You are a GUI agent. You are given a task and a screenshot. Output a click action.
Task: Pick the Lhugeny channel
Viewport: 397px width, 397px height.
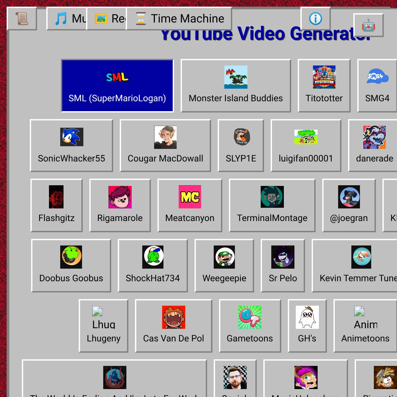[x=104, y=326]
